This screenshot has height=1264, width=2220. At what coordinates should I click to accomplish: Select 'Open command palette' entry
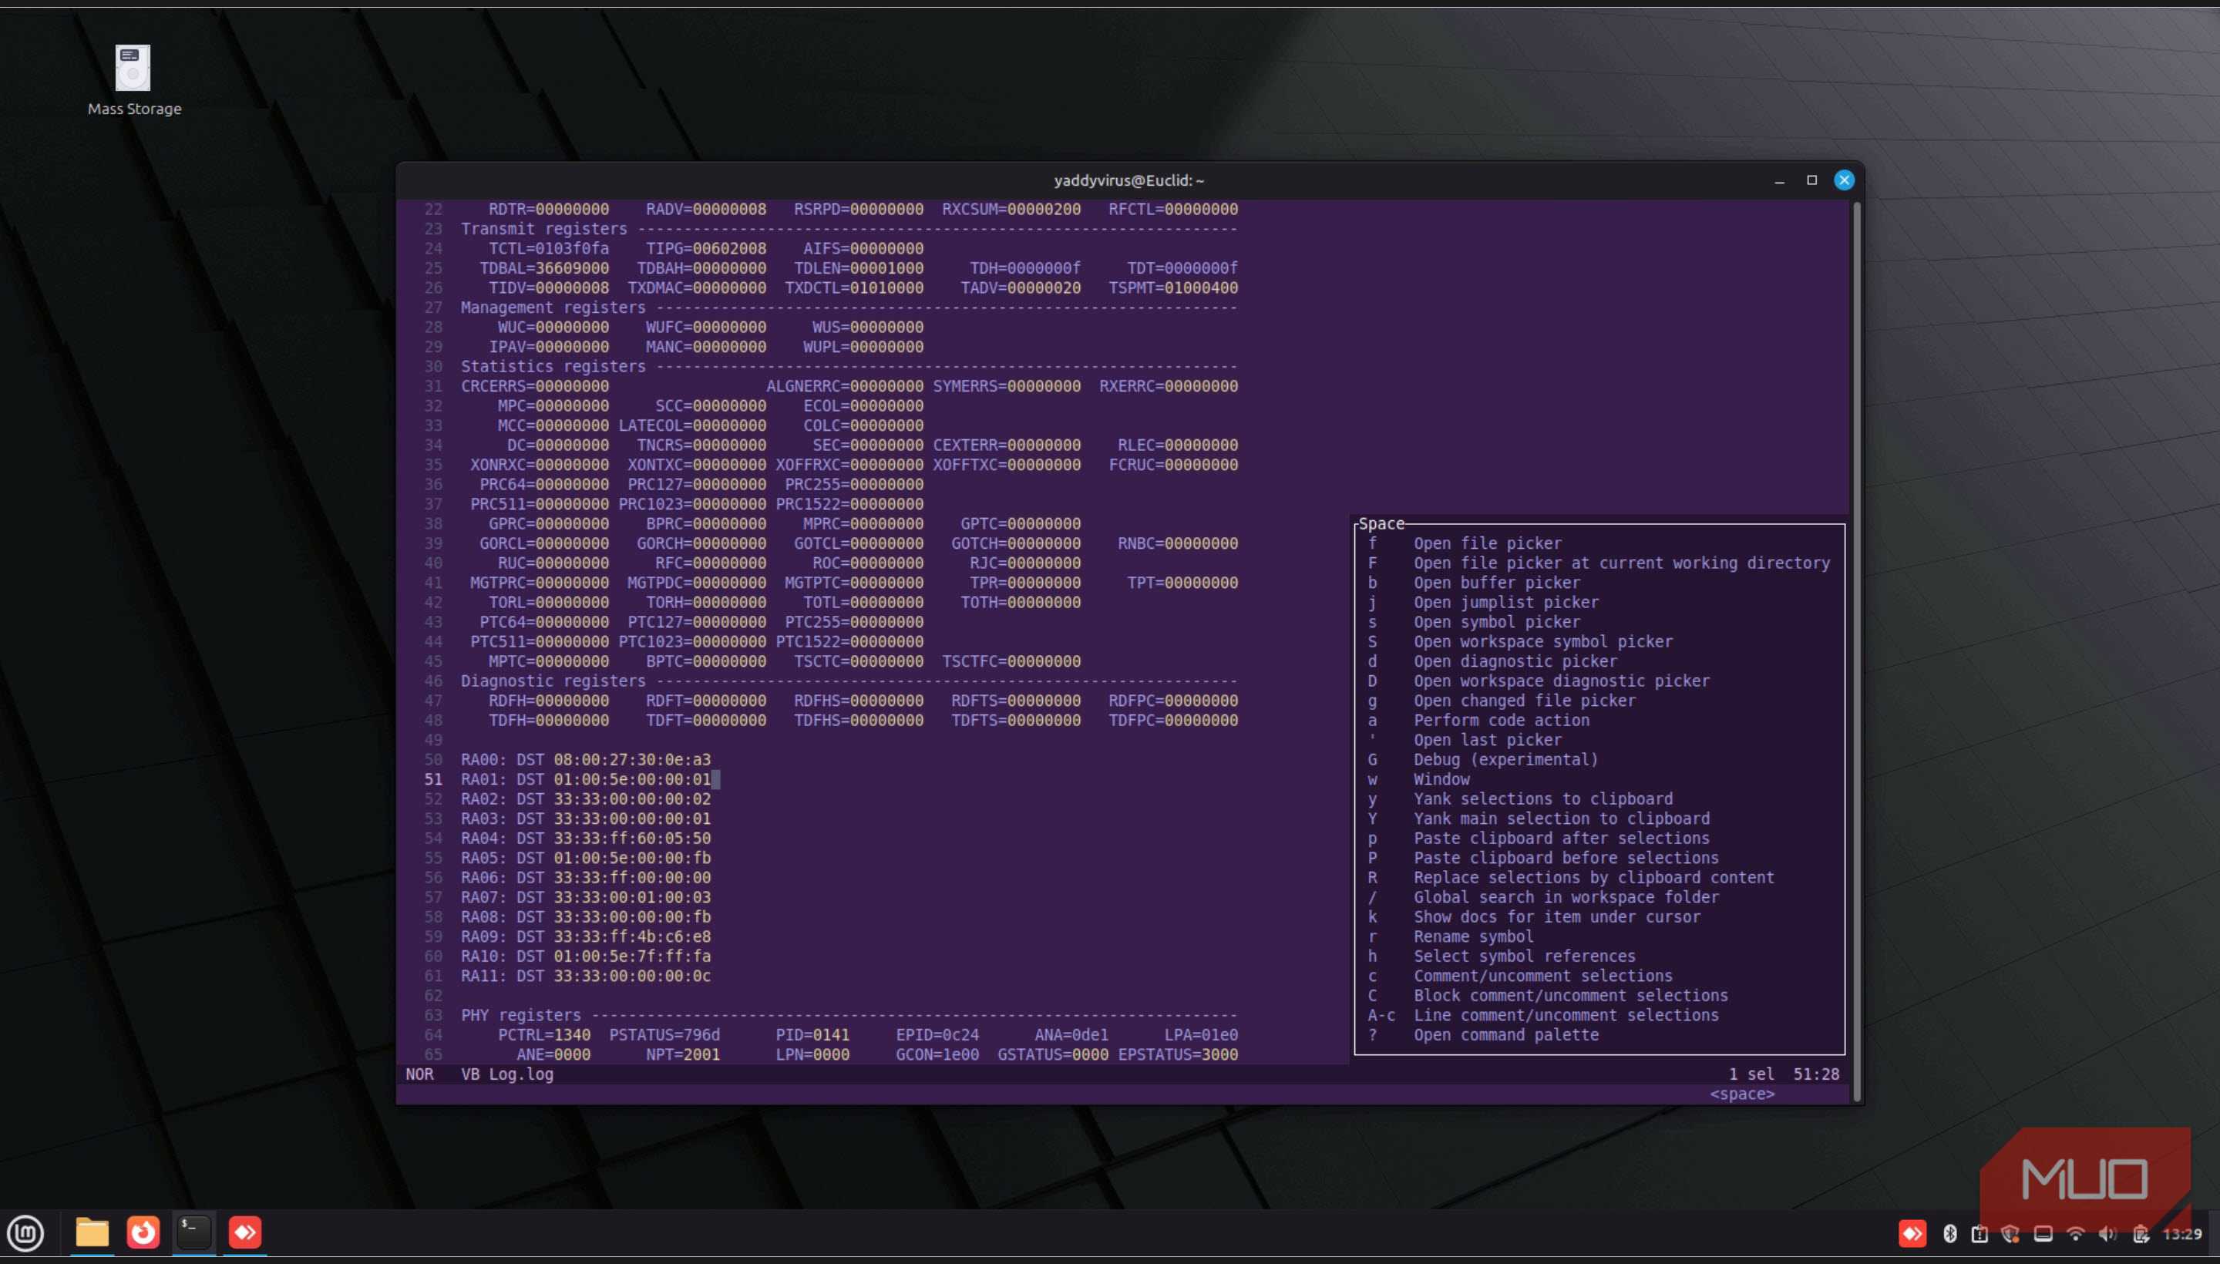[x=1505, y=1035]
